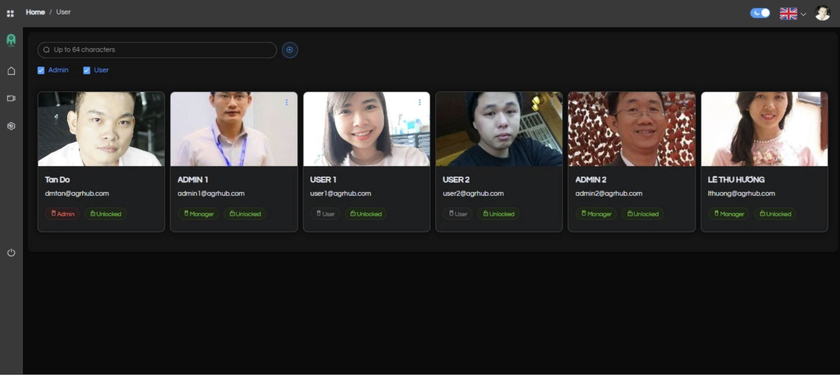Viewport: 840px width, 377px height.
Task: Click ADMIN 1's Unlocked badge
Action: click(245, 214)
